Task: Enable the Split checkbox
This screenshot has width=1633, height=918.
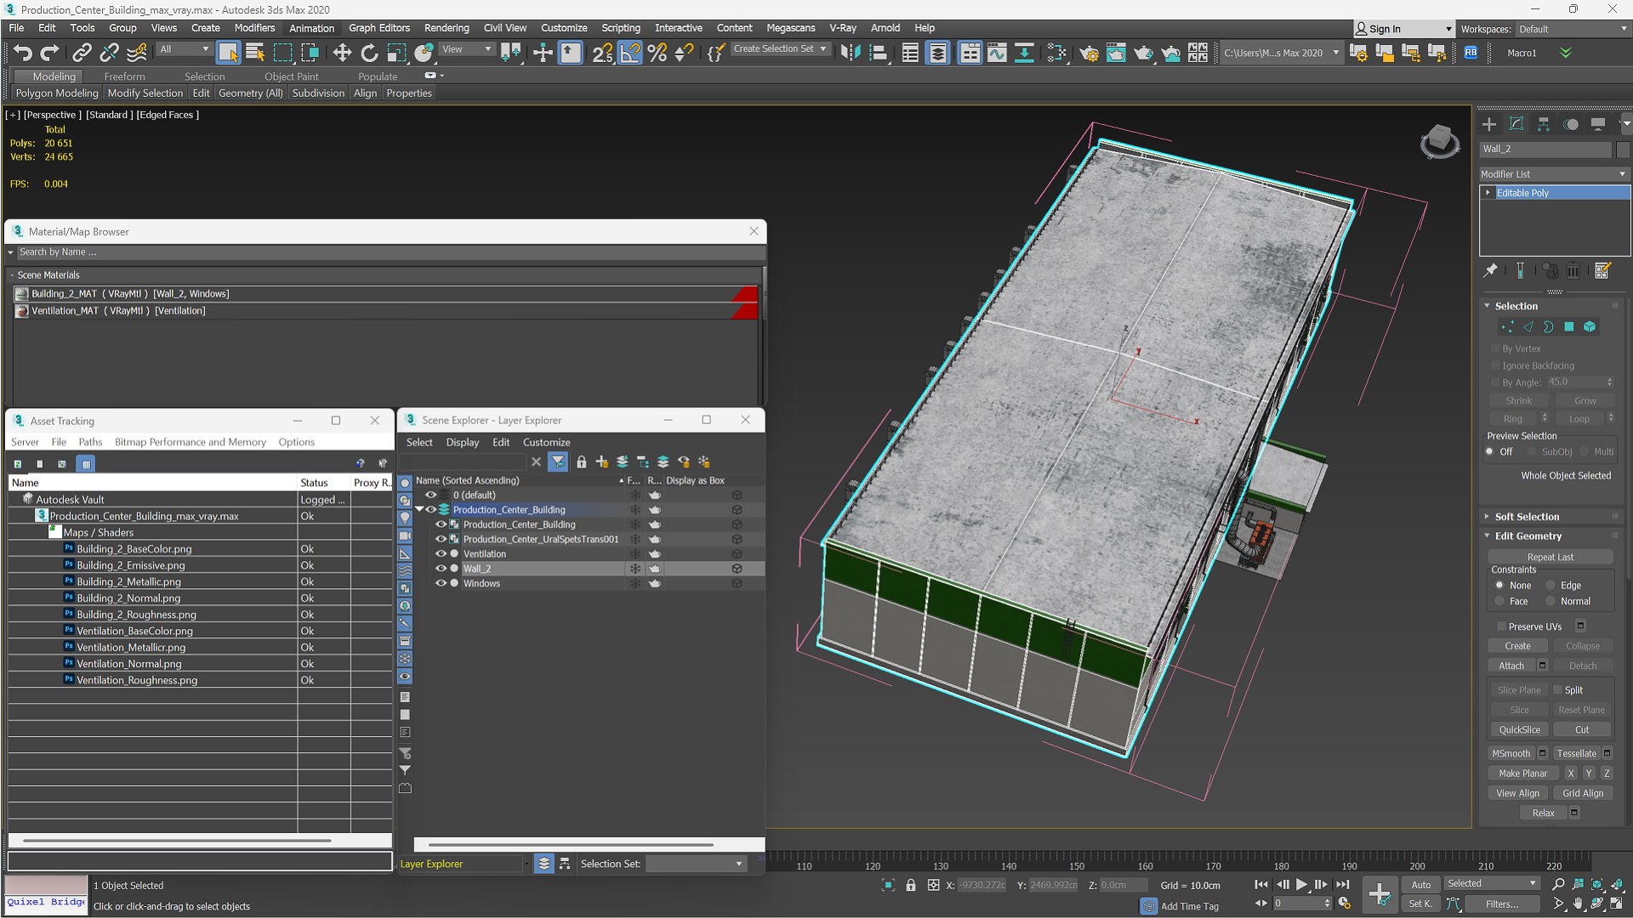Action: pyautogui.click(x=1557, y=690)
